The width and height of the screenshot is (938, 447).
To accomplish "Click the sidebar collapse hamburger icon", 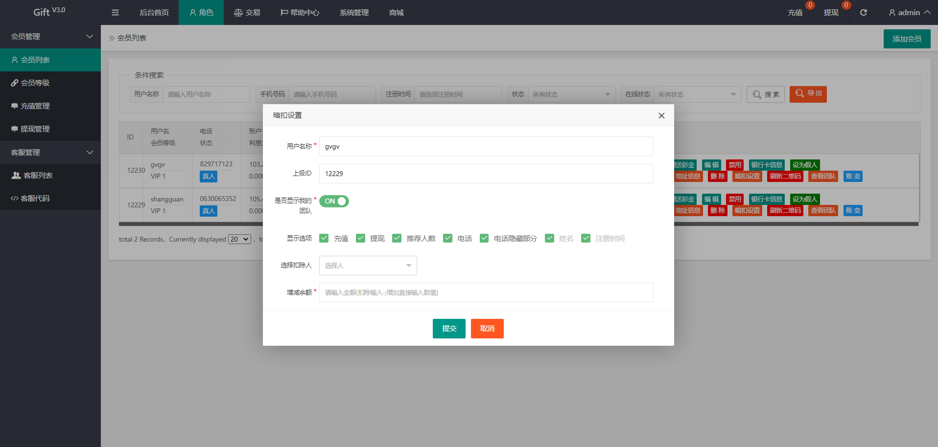I will point(115,13).
